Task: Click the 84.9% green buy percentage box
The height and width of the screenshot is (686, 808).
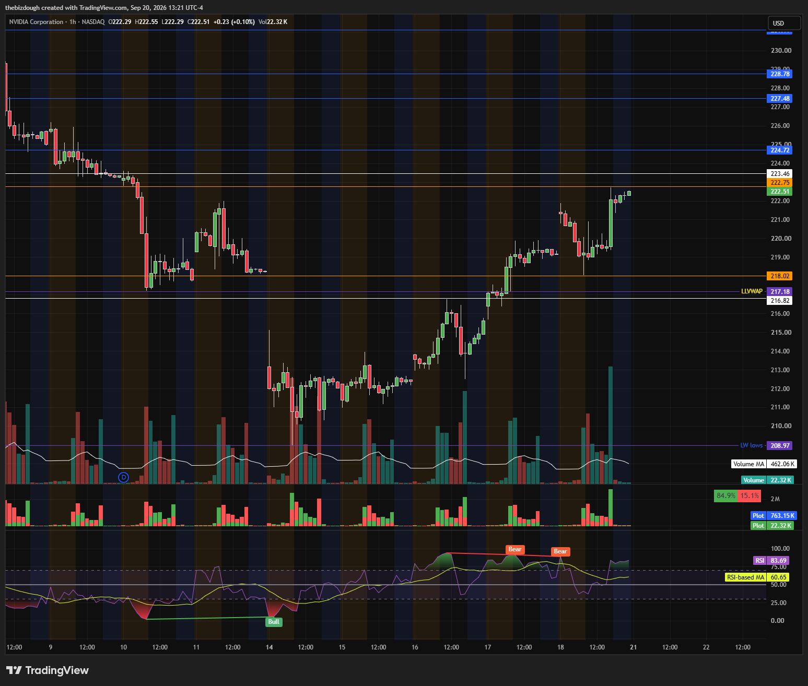Action: tap(725, 496)
